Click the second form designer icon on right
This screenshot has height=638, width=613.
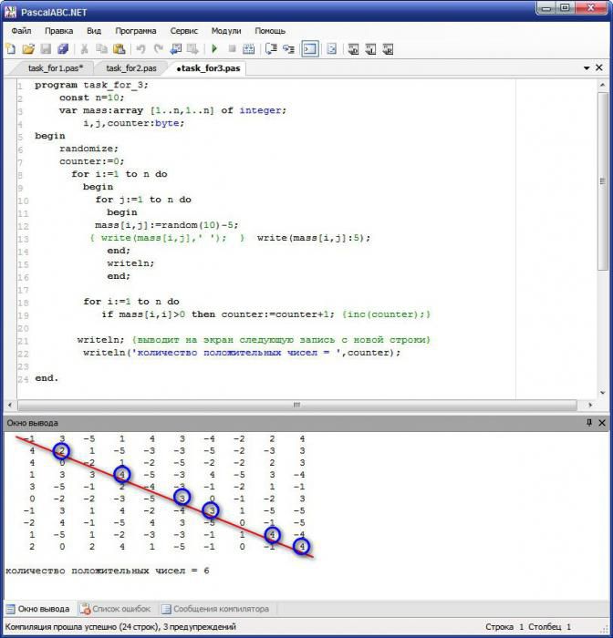click(x=370, y=49)
